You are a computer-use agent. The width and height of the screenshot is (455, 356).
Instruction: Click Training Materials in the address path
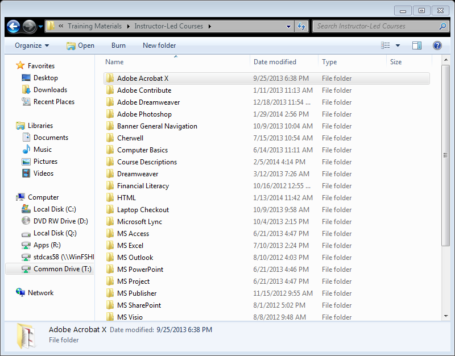94,26
